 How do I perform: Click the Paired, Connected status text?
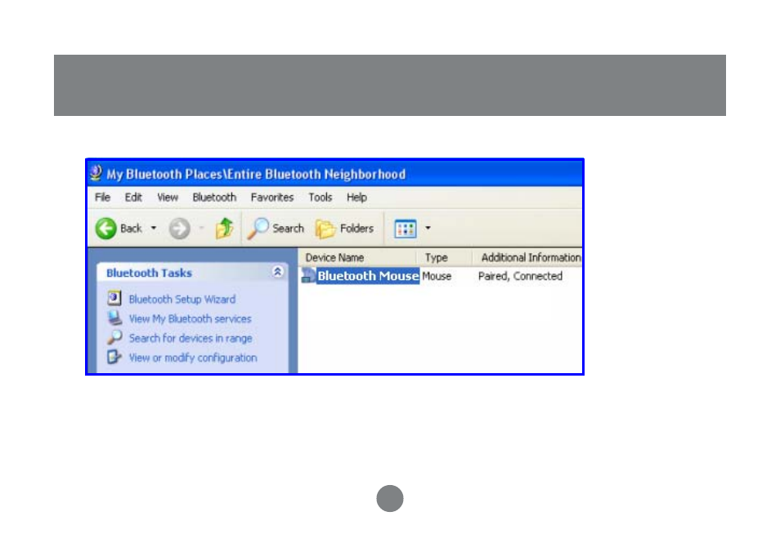520,276
